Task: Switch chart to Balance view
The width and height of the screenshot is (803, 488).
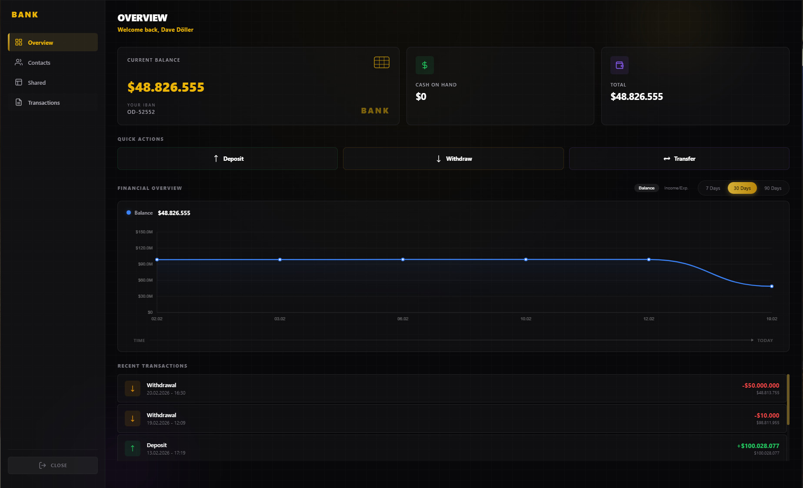Action: coord(646,188)
